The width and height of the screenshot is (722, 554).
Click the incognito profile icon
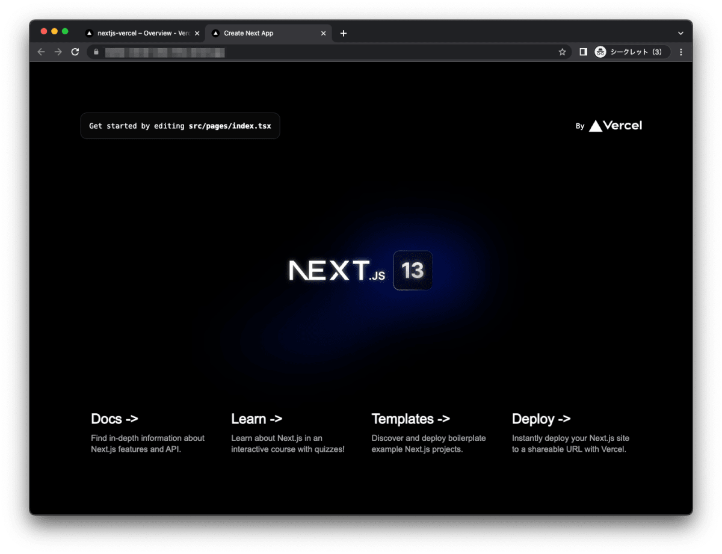(600, 52)
